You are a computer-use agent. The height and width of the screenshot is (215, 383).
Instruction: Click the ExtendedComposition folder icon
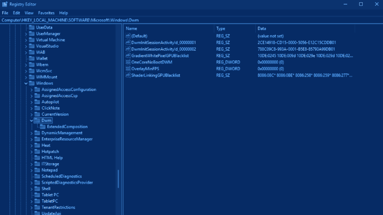point(42,127)
